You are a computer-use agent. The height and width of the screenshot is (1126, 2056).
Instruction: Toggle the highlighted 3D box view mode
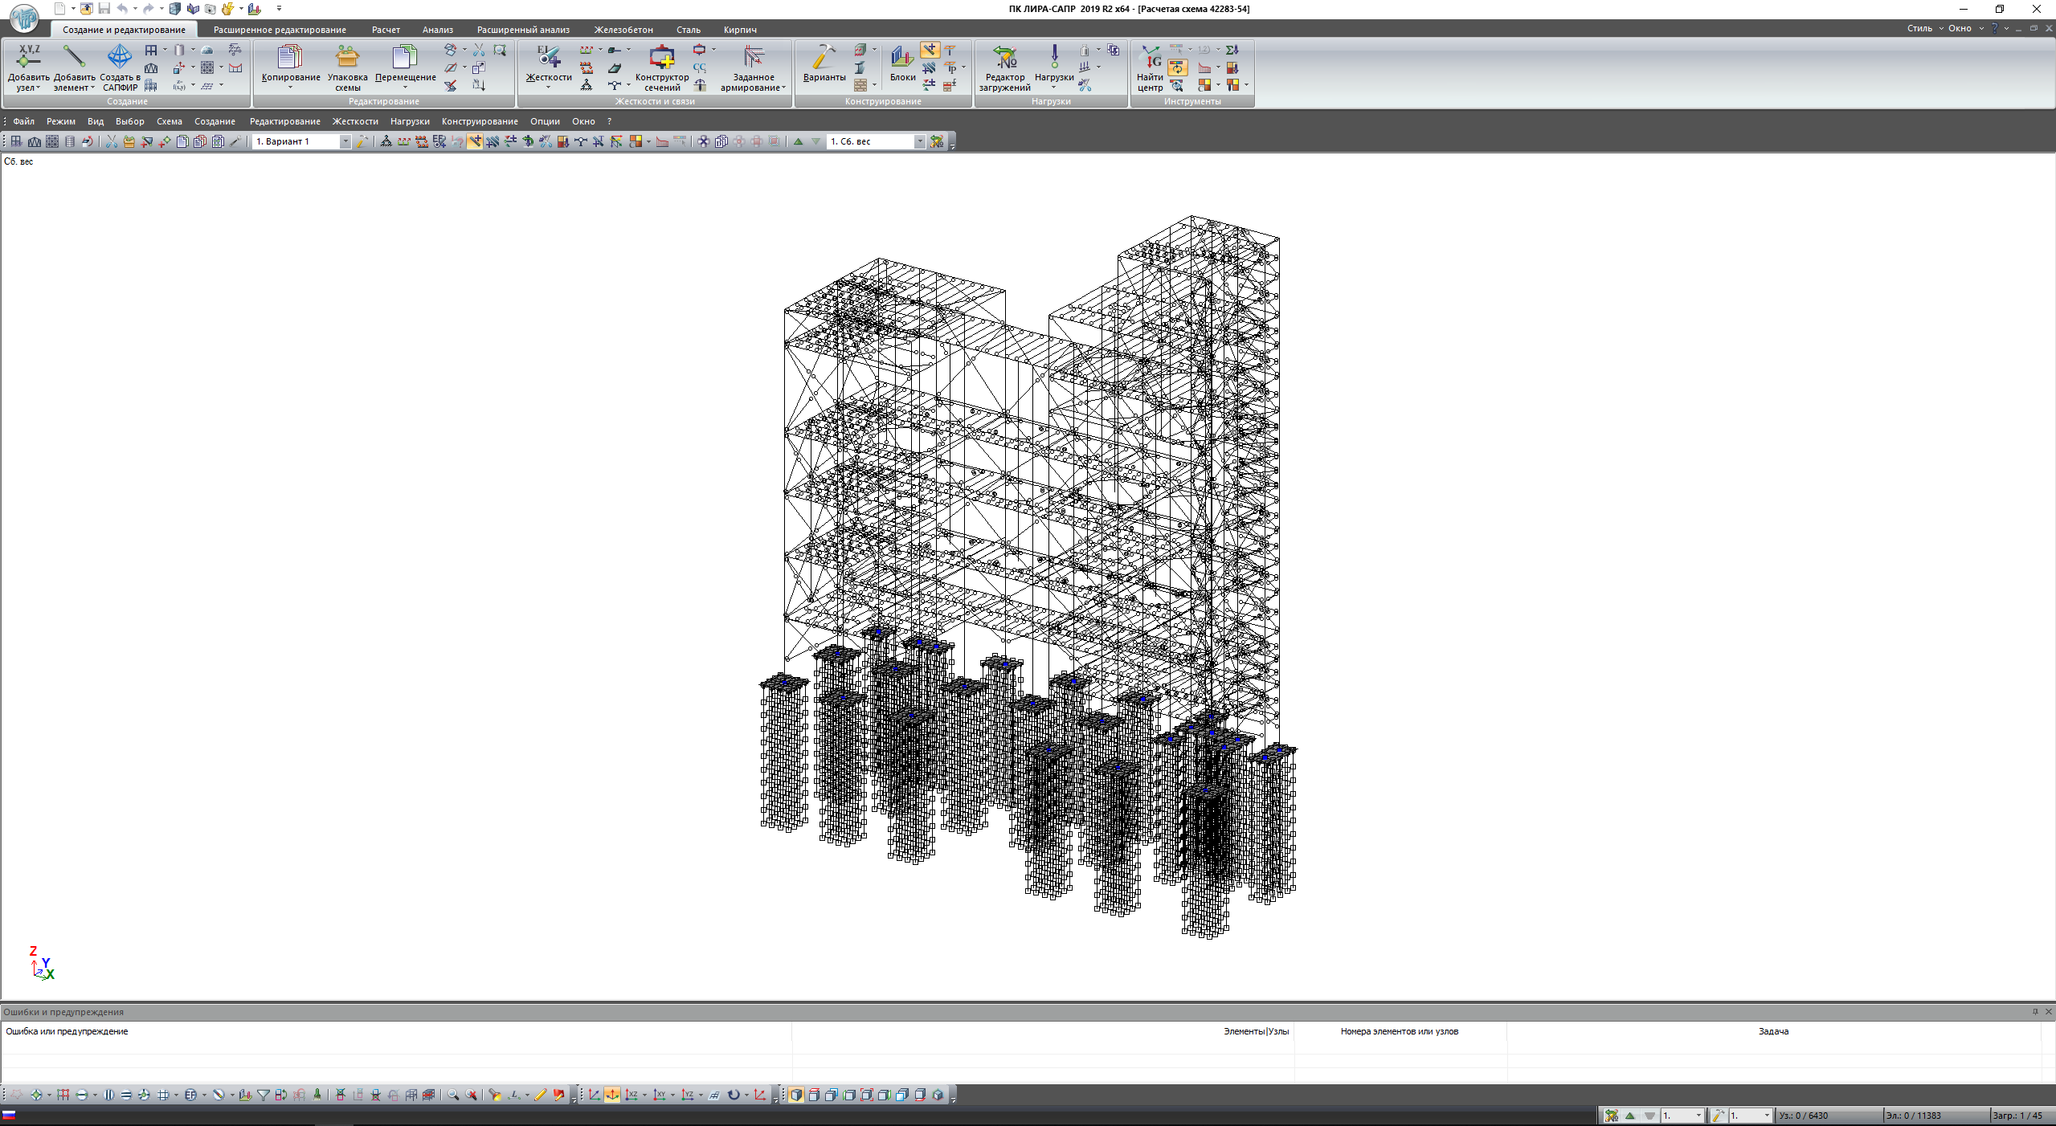pos(796,1095)
